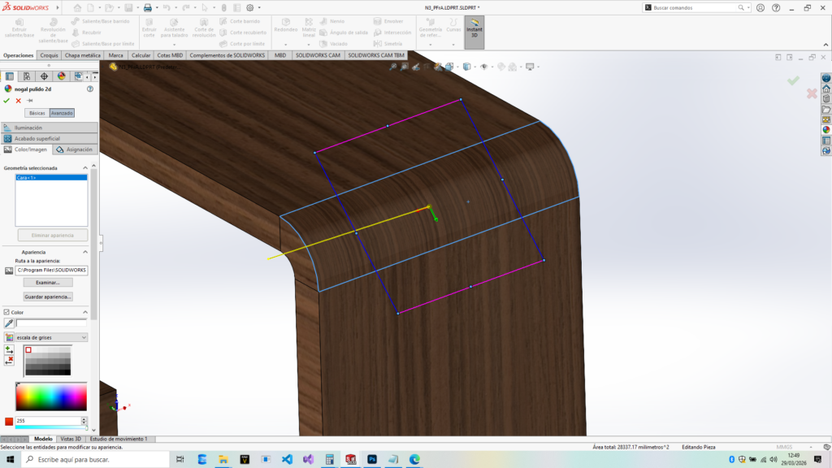Viewport: 832px width, 468px height.
Task: Pin the property panel with pushpin icon
Action: tap(30, 101)
